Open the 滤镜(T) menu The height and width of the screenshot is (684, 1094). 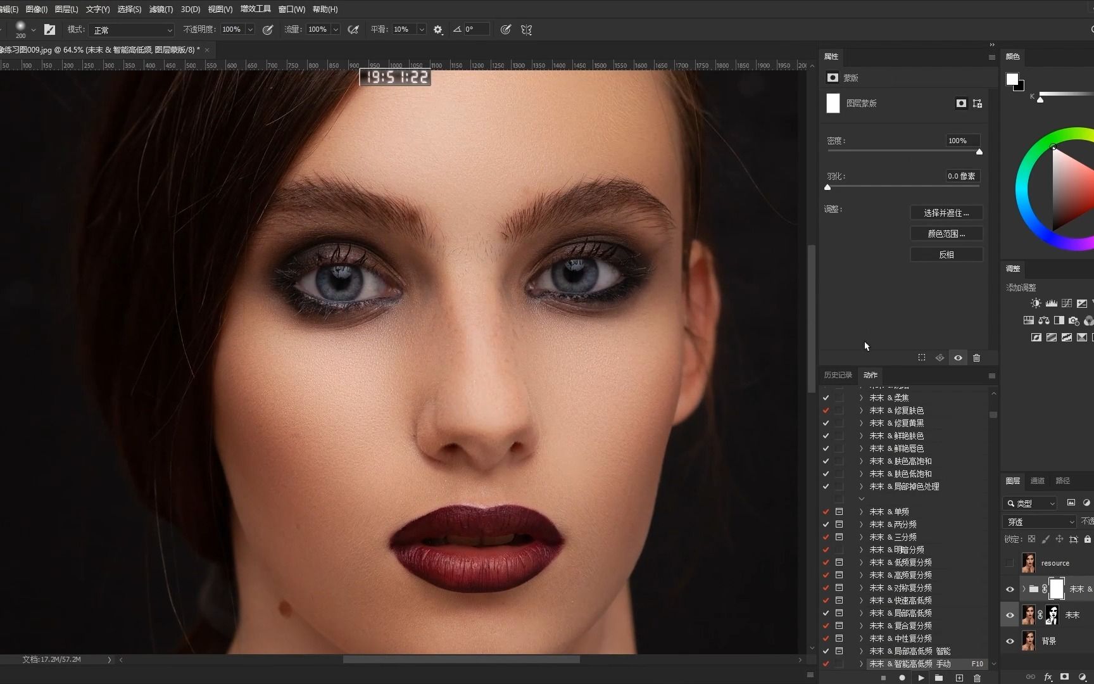point(161,9)
